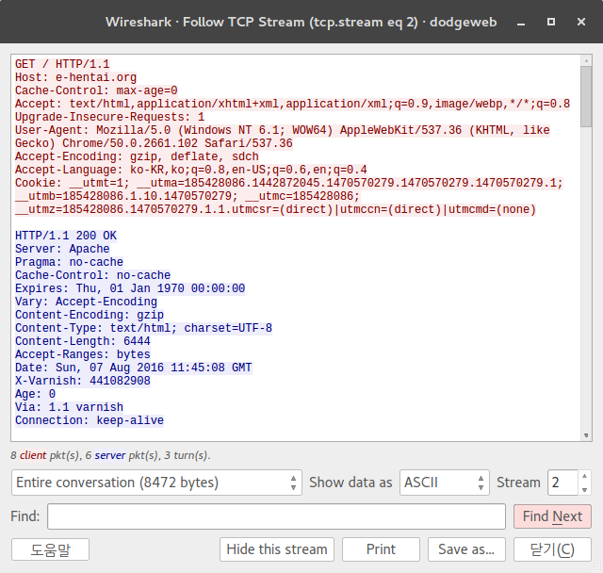Click the 도움말 help button

click(x=50, y=549)
